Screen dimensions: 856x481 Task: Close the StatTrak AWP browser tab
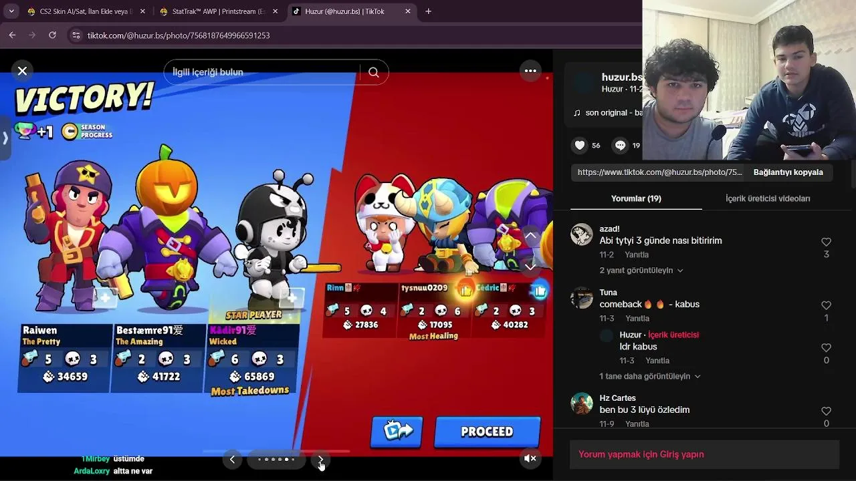pyautogui.click(x=276, y=11)
